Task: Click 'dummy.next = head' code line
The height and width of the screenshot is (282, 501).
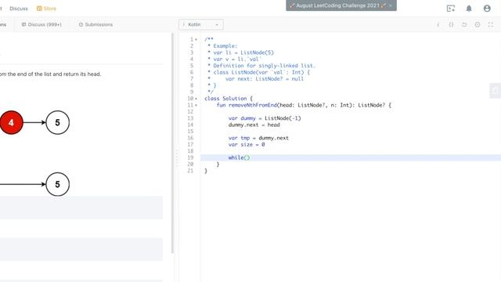Action: click(x=254, y=125)
